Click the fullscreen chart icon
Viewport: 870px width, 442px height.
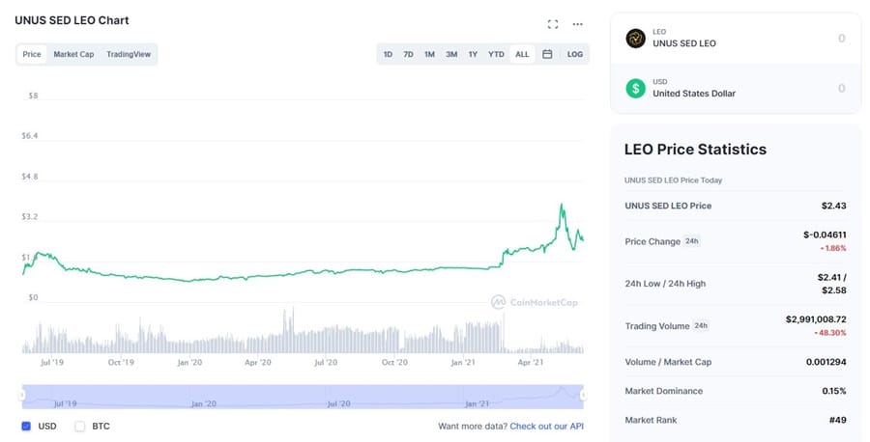point(553,24)
